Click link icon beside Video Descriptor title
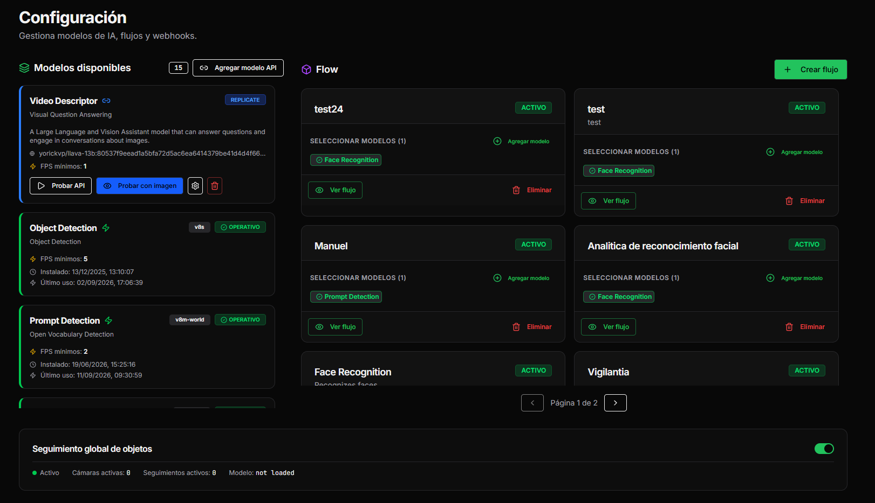Viewport: 875px width, 503px height. [106, 101]
